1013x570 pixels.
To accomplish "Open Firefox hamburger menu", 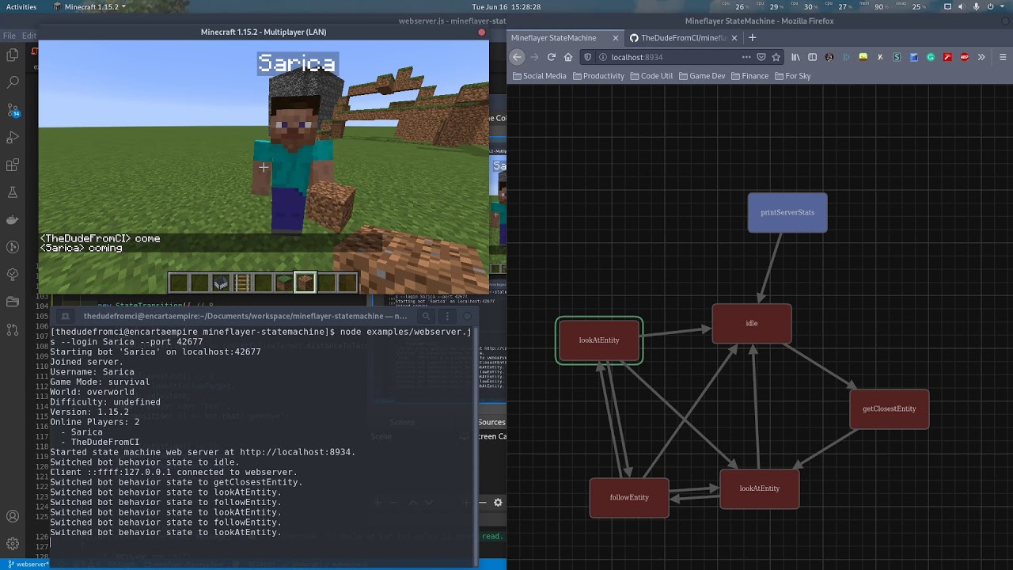I will 1002,57.
